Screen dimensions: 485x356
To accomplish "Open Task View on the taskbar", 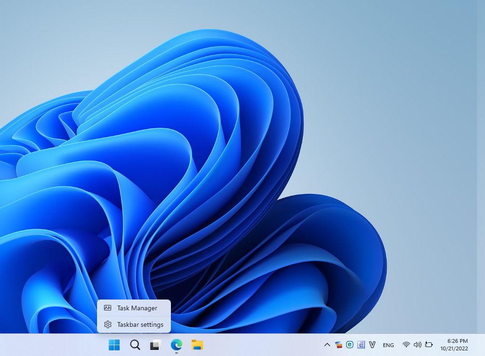I will (x=155, y=345).
